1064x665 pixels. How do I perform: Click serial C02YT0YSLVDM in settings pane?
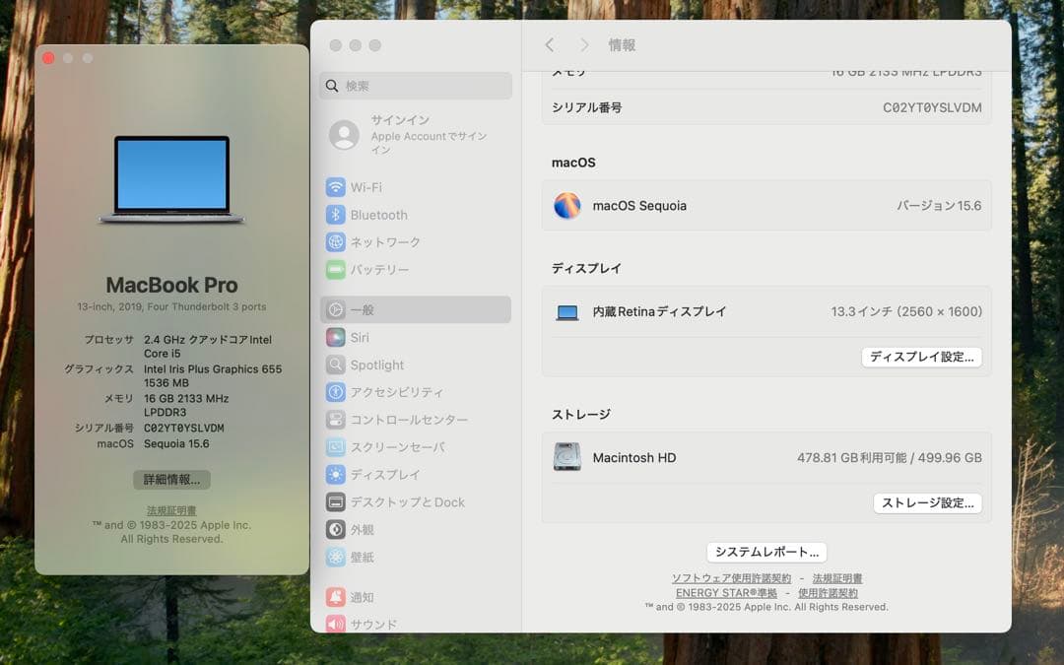coord(932,107)
